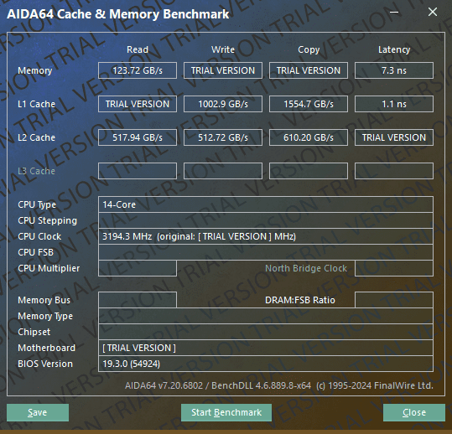Click the greyed L3 Cache label
Image resolution: width=452 pixels, height=434 pixels.
pos(36,171)
